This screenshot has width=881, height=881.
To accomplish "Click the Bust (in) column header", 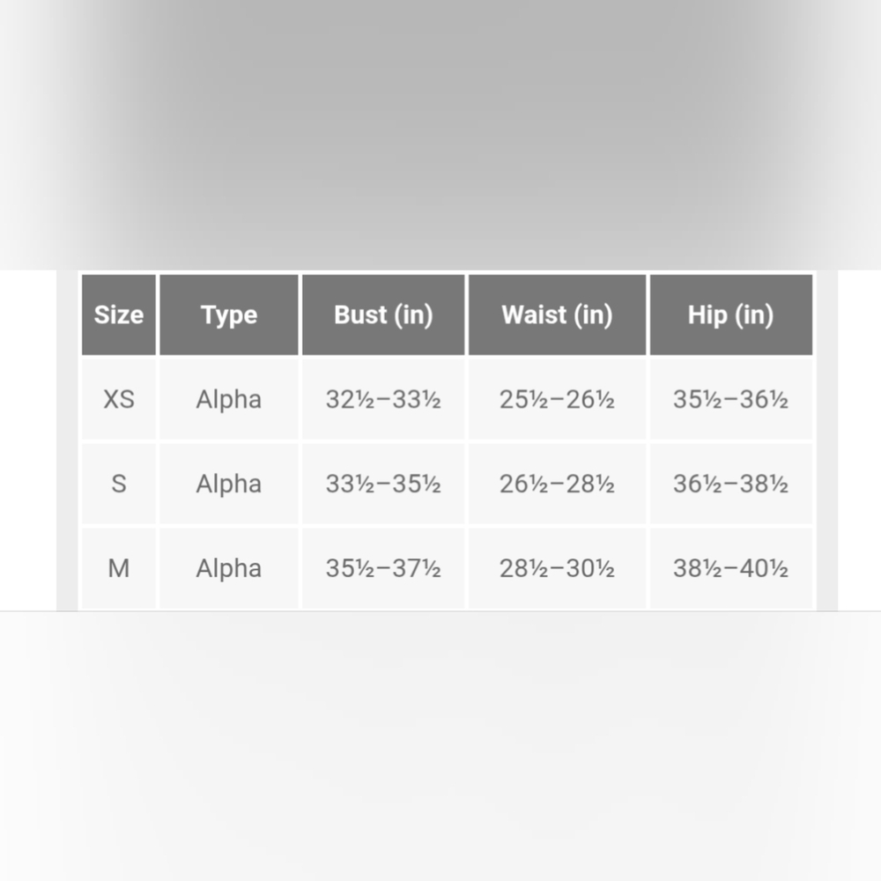I will coord(383,315).
